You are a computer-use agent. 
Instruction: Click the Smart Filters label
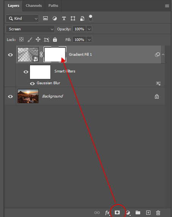coord(65,71)
